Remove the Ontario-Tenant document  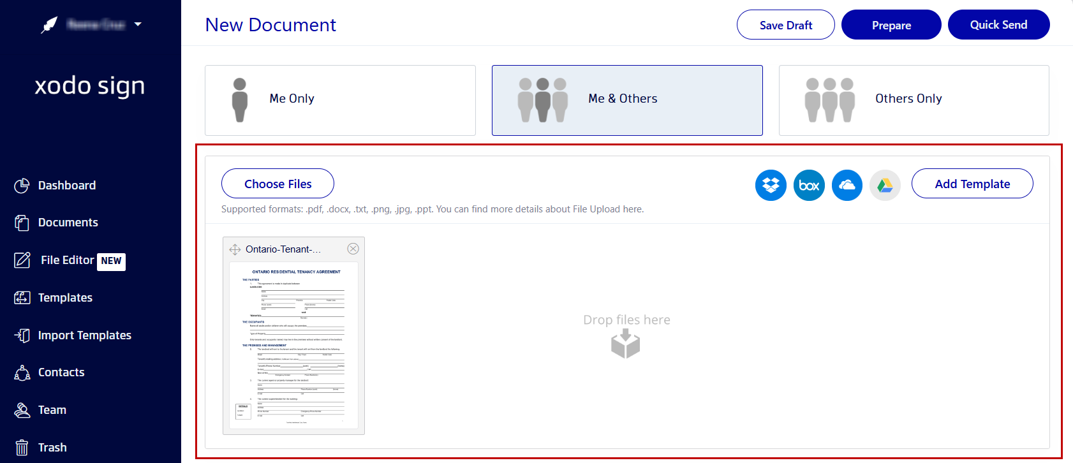coord(353,249)
